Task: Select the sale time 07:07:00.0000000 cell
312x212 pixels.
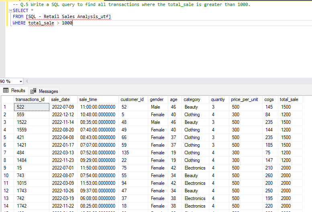Action: click(x=98, y=145)
